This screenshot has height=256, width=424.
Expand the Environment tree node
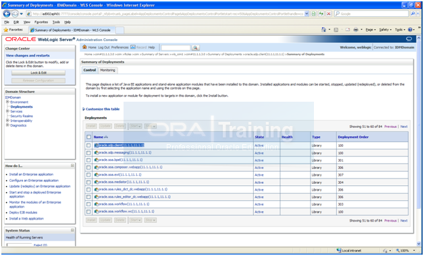point(7,102)
